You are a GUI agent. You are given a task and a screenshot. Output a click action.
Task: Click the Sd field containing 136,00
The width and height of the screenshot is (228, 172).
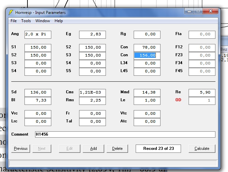(38, 93)
